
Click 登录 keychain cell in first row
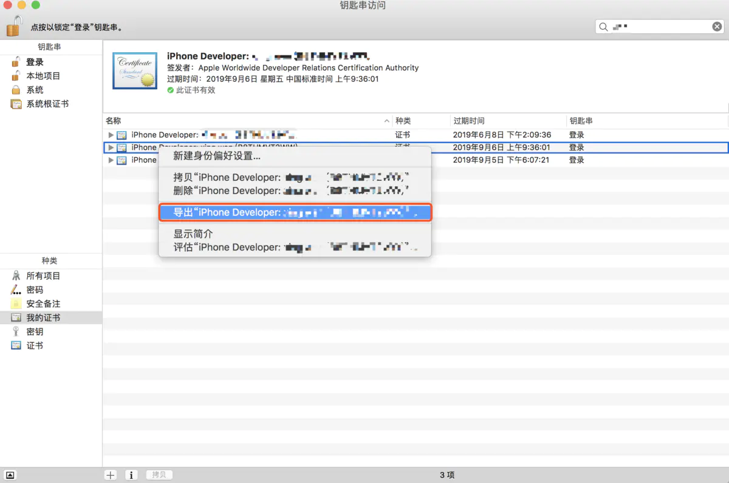[x=577, y=135]
